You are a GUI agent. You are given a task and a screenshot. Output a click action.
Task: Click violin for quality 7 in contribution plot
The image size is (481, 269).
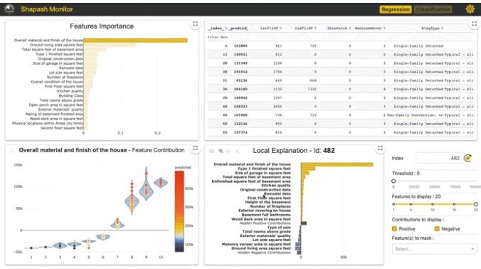click(x=117, y=224)
